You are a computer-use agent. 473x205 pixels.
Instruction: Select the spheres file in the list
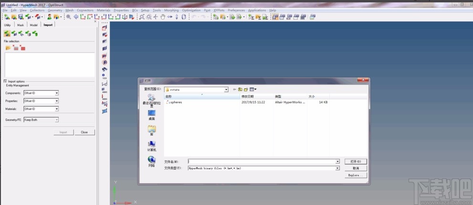(174, 102)
